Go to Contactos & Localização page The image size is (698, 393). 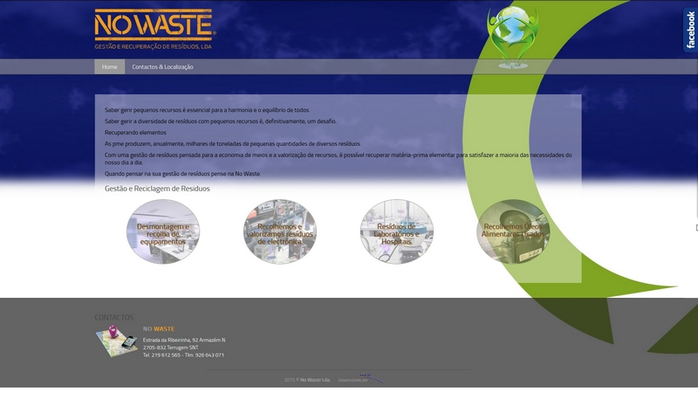(162, 67)
